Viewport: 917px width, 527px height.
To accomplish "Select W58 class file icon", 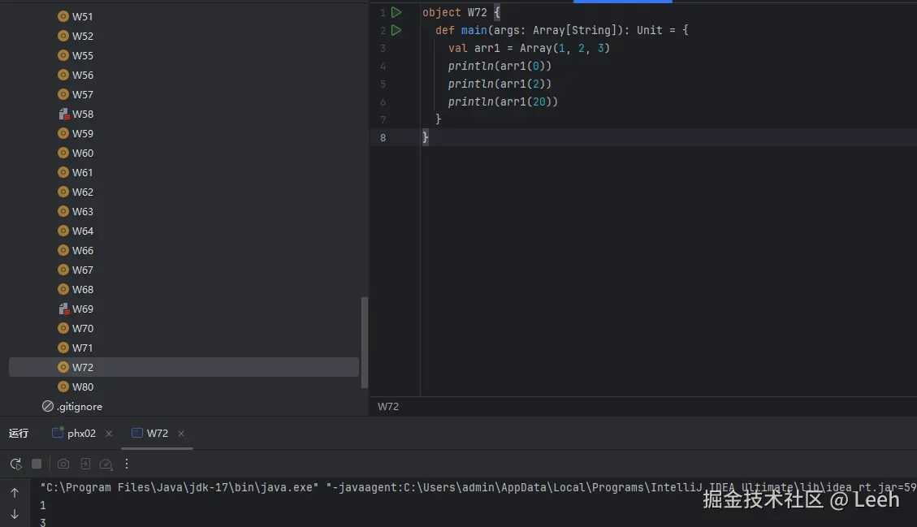I will click(63, 114).
